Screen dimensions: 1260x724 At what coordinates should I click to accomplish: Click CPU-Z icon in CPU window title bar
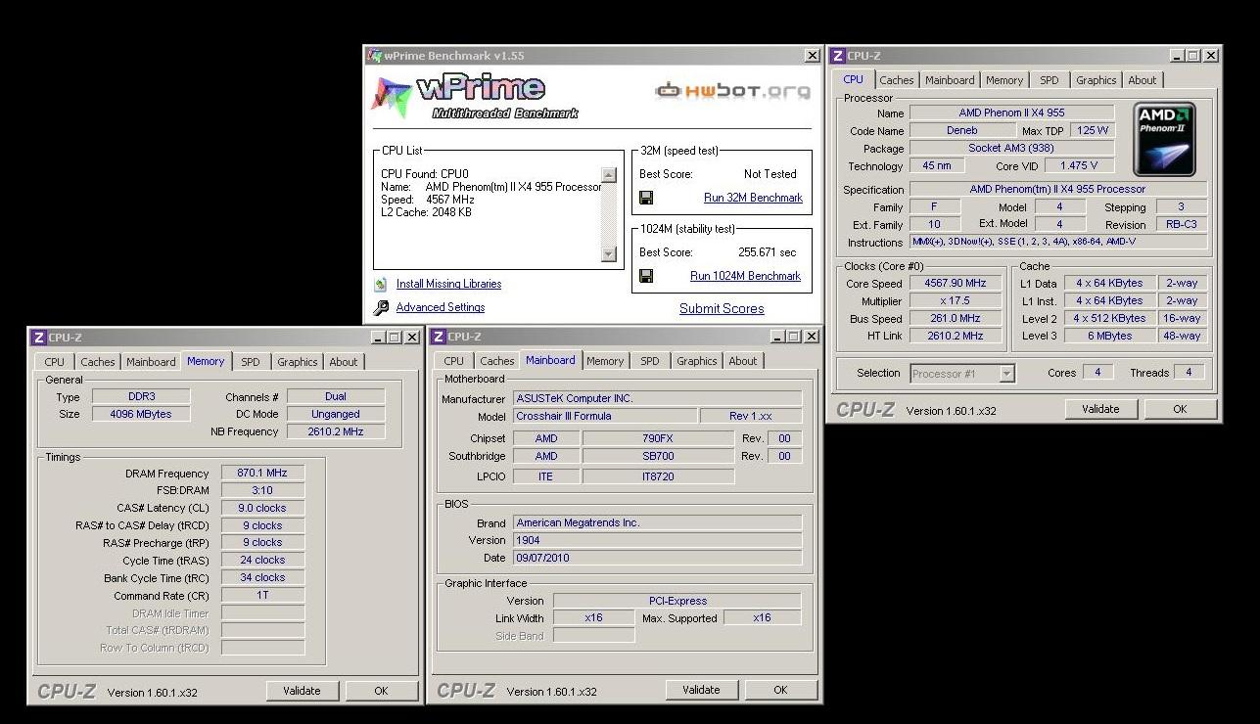coord(838,56)
